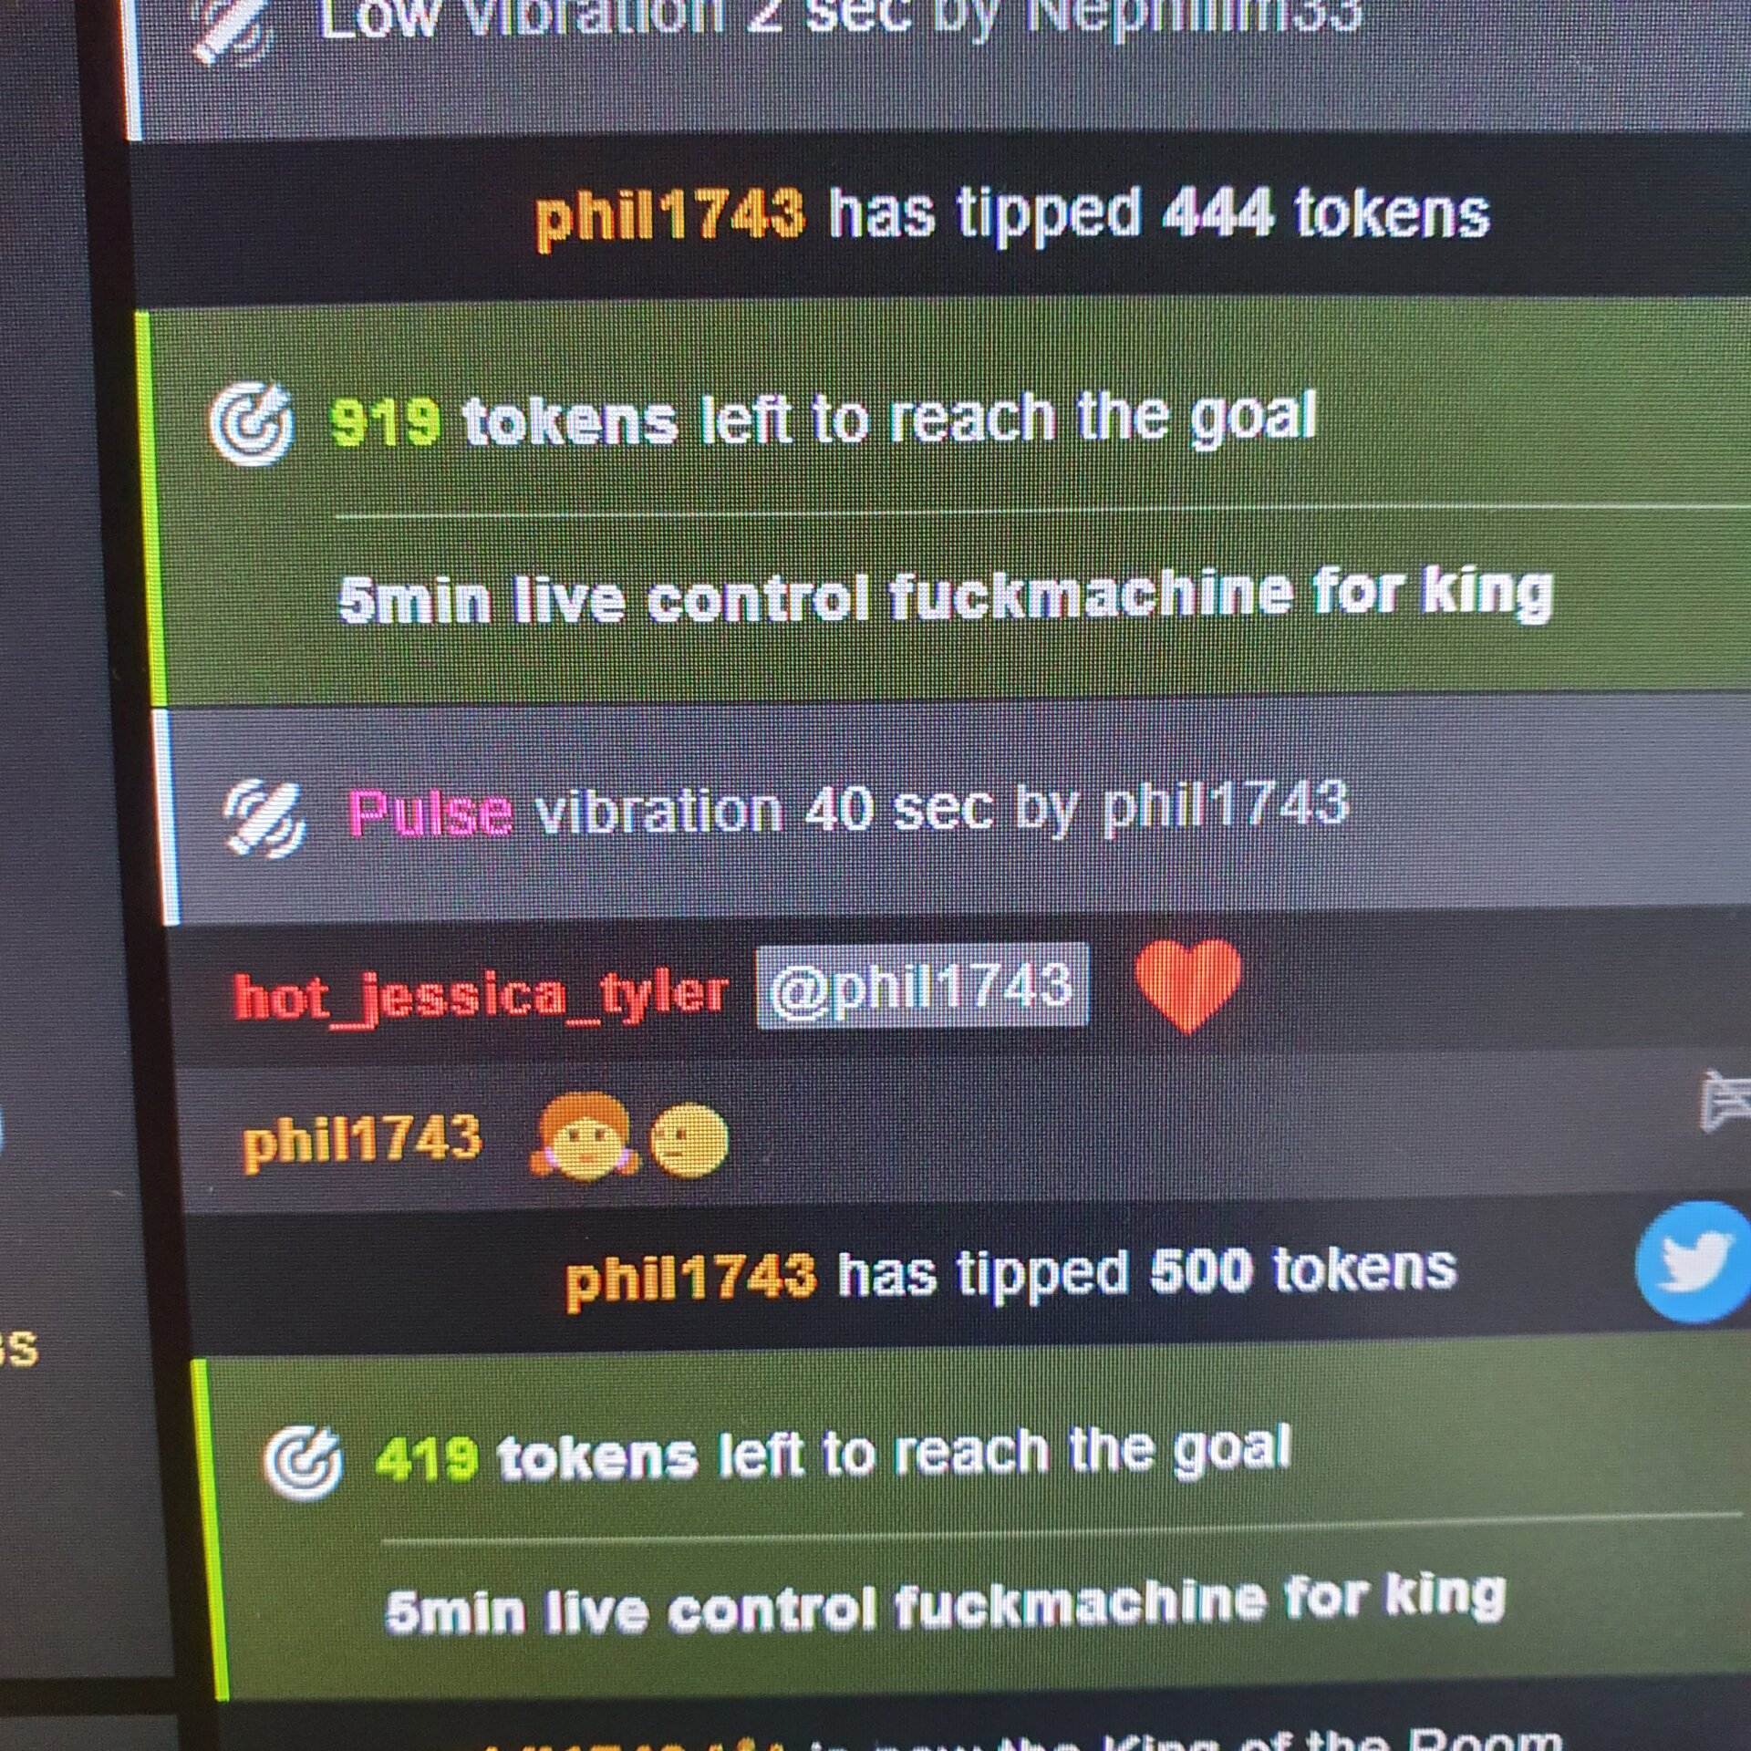Image resolution: width=1751 pixels, height=1751 pixels.
Task: Click phil1743 username in emoji chat message
Action: 362,1140
